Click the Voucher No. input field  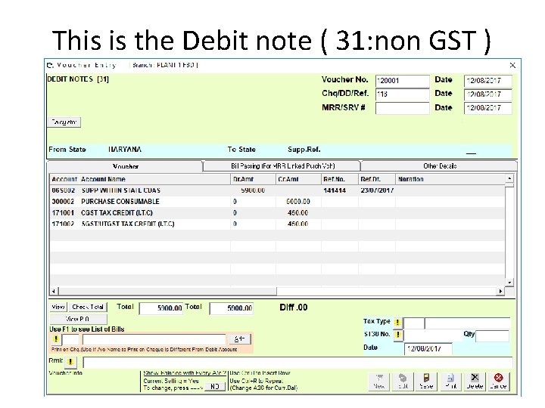pyautogui.click(x=403, y=81)
